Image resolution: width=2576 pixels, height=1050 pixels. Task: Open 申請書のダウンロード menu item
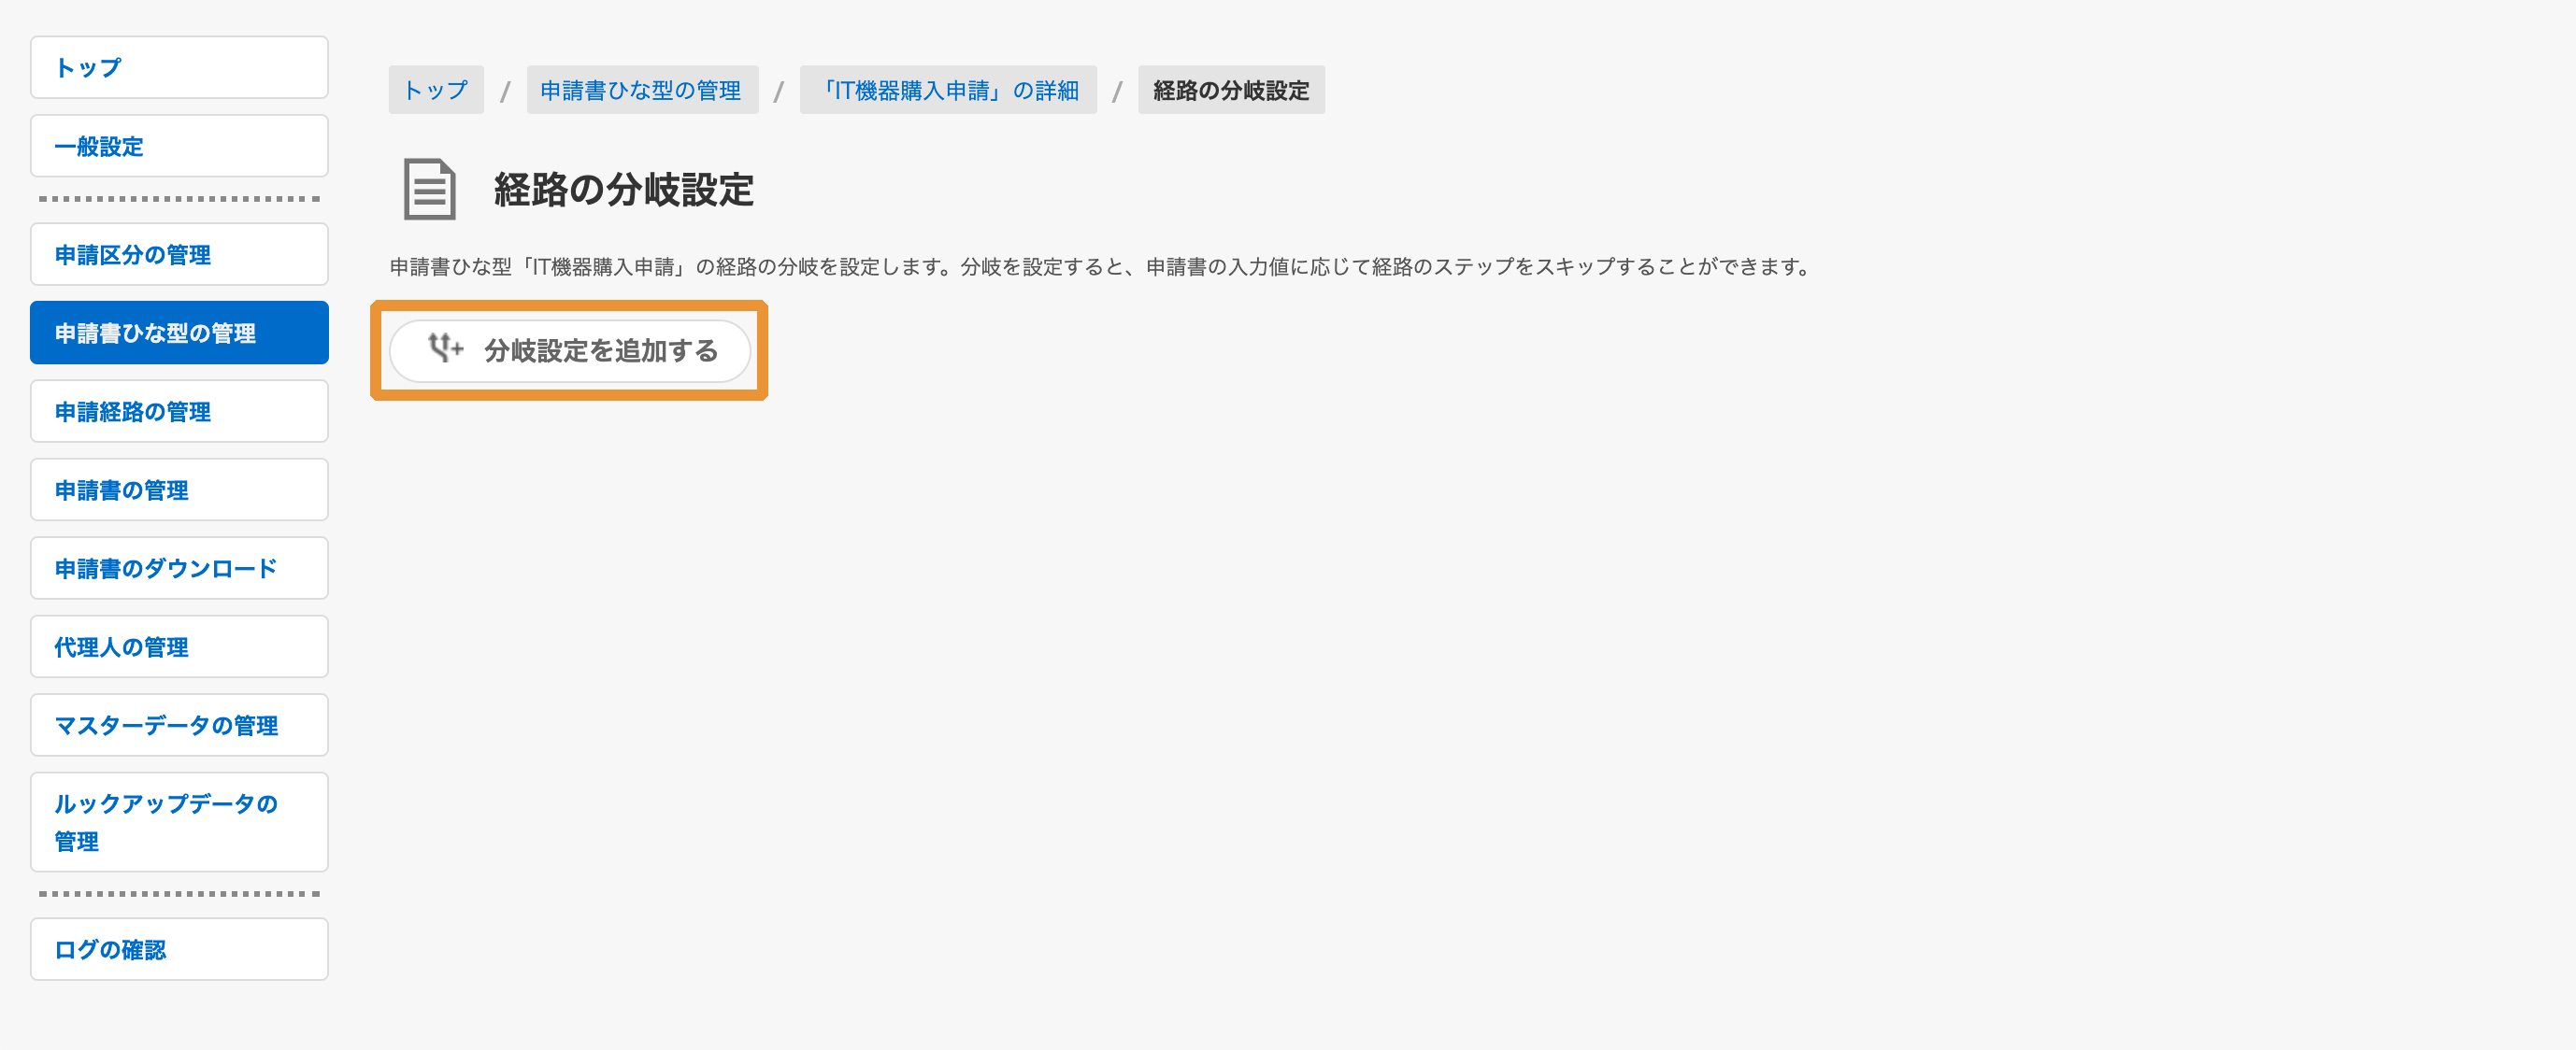point(179,569)
